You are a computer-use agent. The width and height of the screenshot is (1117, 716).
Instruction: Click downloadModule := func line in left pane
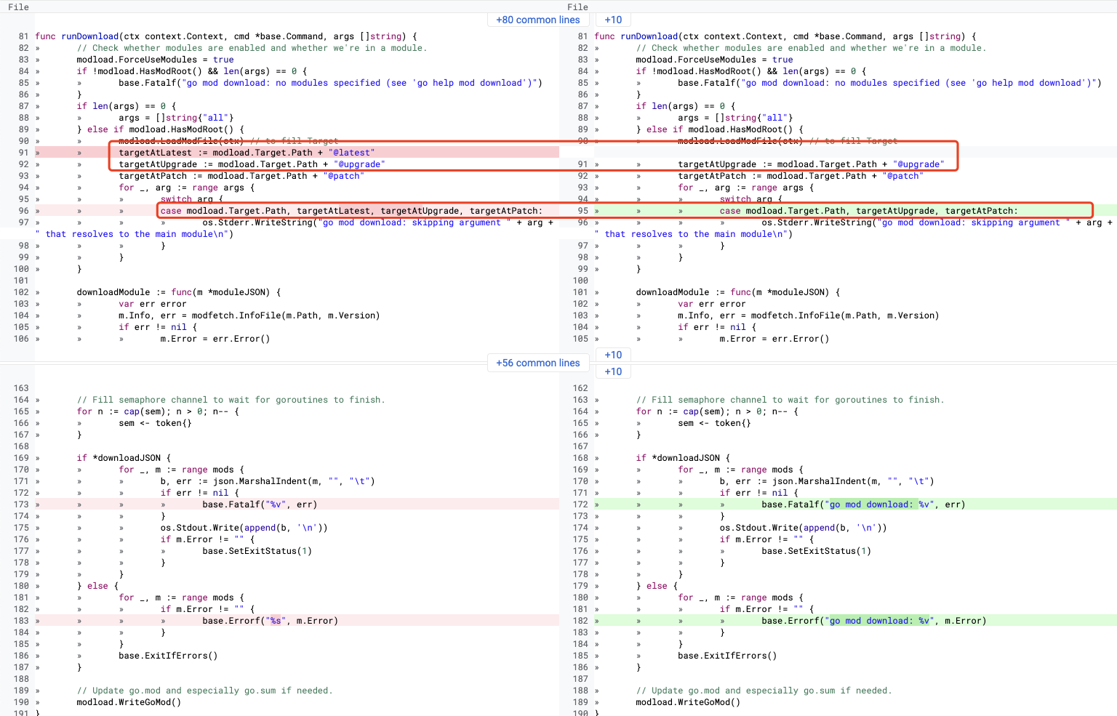(x=179, y=292)
